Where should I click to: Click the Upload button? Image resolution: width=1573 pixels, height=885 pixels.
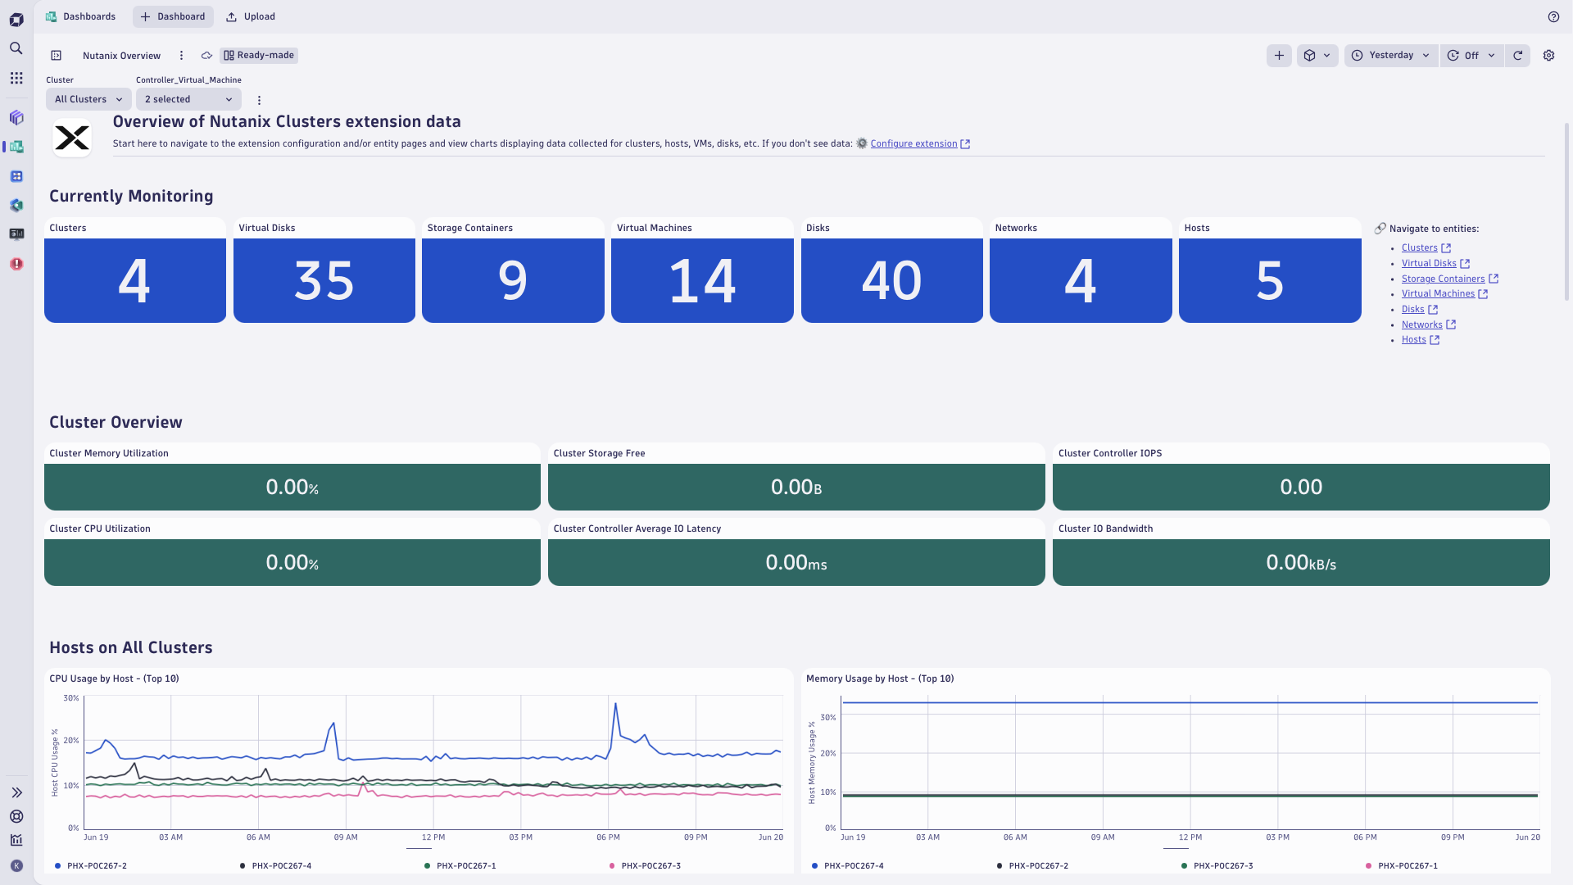[251, 16]
